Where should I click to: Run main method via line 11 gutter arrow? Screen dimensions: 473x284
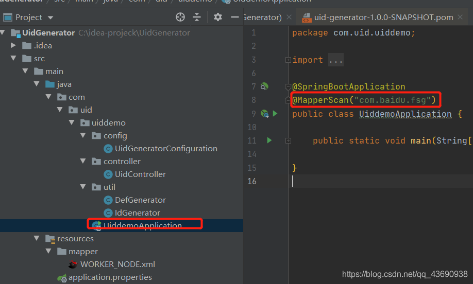pos(269,140)
